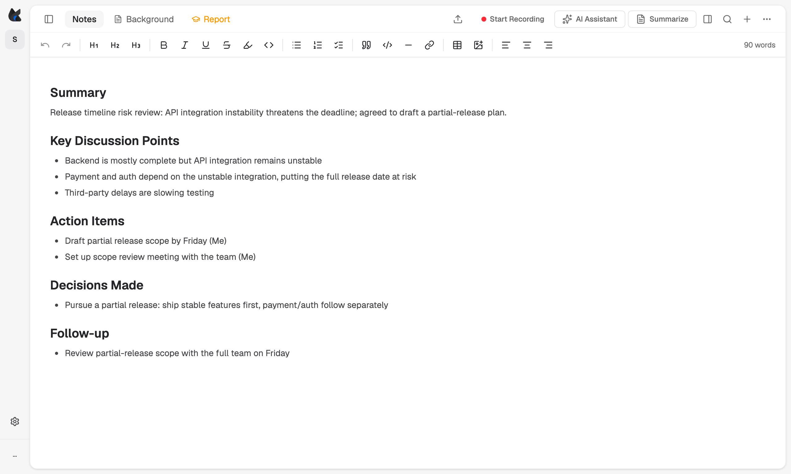Screen dimensions: 791x474
Task: Open the search icon
Action: (727, 19)
